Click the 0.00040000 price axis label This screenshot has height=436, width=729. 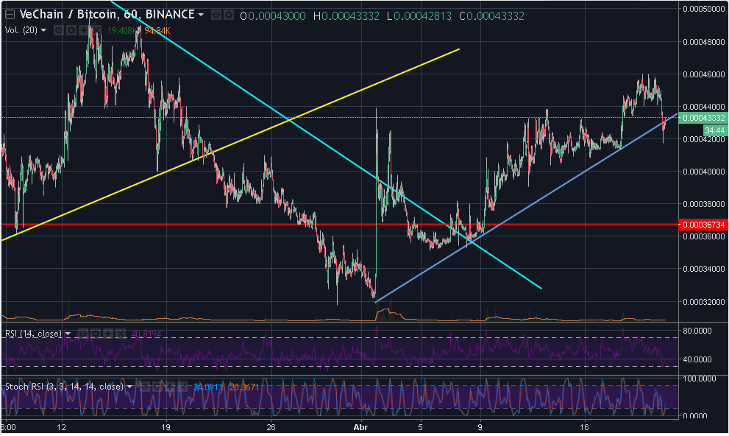tap(703, 172)
